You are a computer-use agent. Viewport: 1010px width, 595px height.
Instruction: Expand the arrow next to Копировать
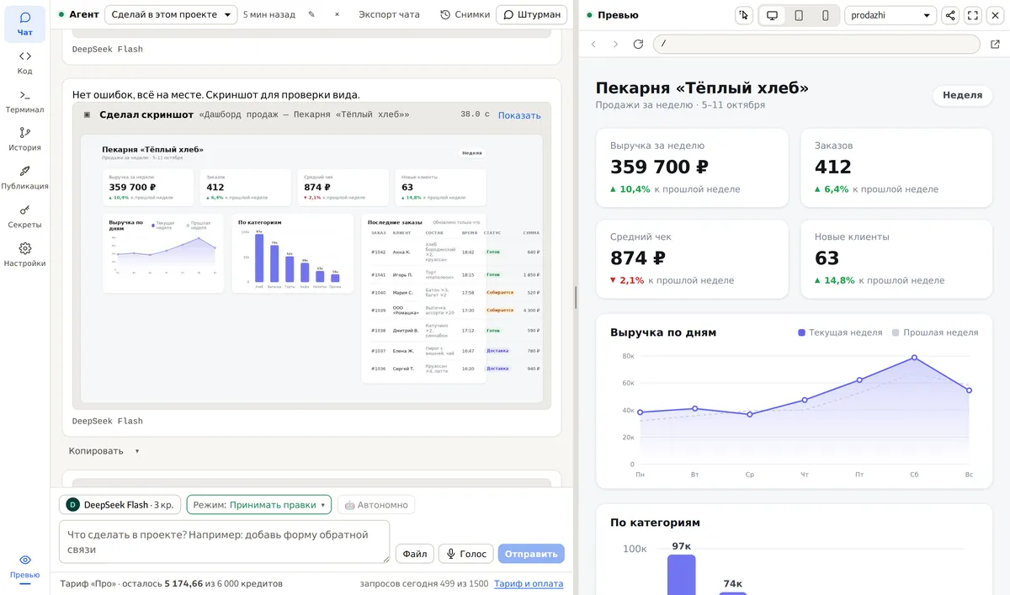[x=137, y=451]
